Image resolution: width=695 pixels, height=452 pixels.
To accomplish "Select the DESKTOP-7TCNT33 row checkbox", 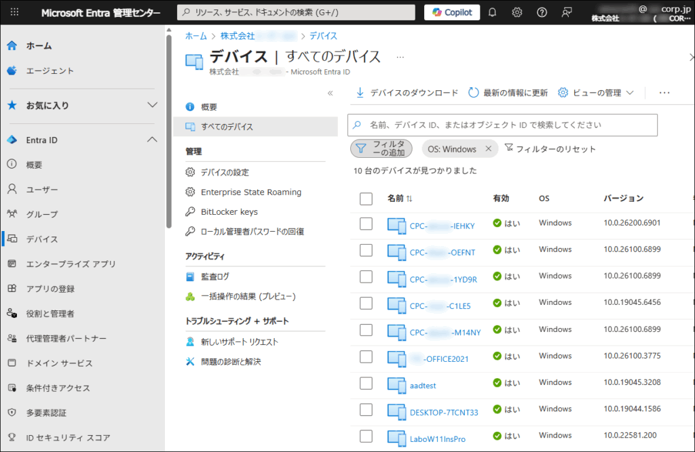I will pyautogui.click(x=367, y=410).
